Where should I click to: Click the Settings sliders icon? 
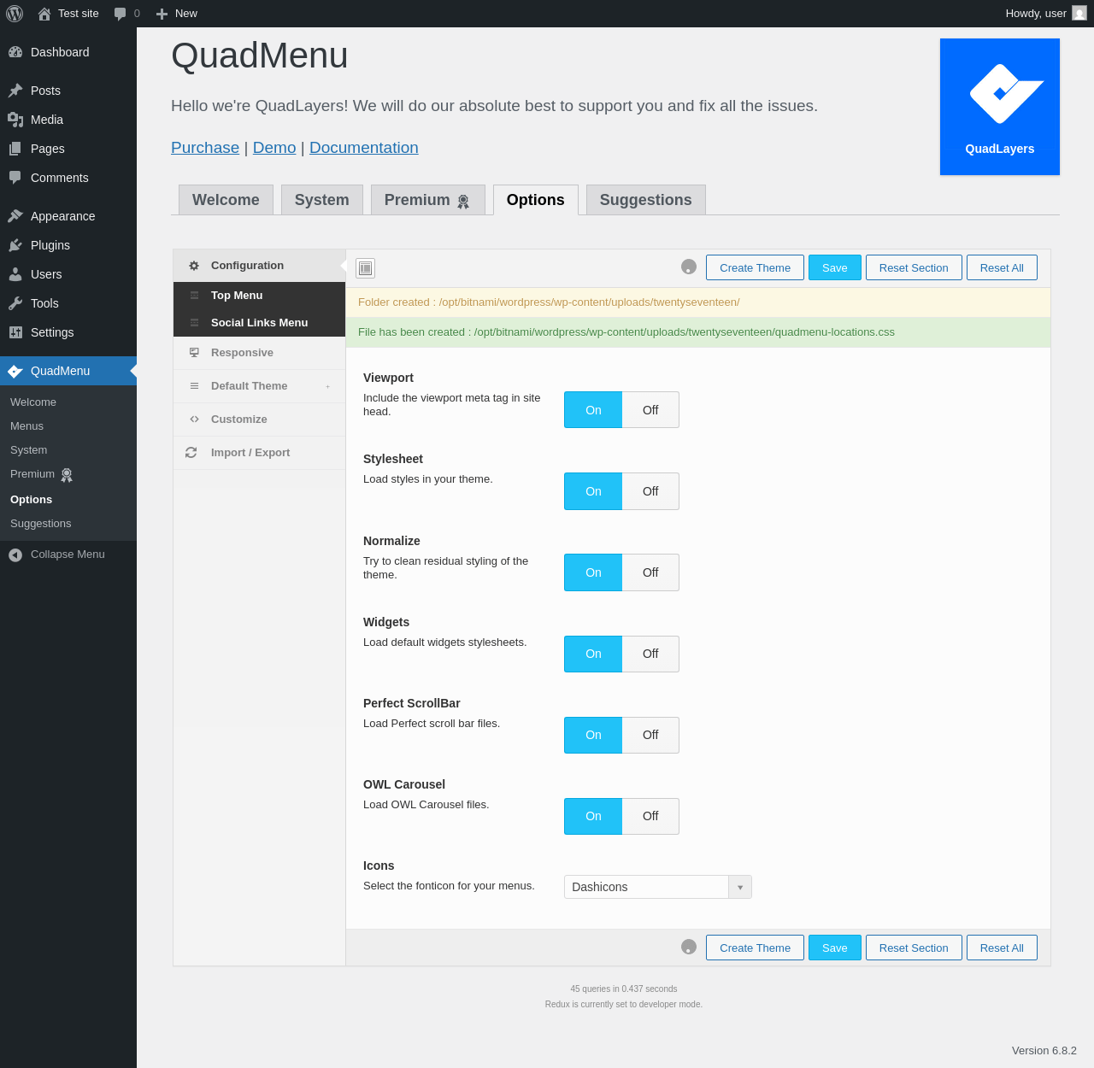15,332
